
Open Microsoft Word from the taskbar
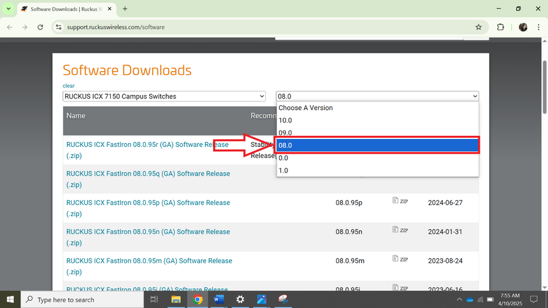pyautogui.click(x=219, y=299)
